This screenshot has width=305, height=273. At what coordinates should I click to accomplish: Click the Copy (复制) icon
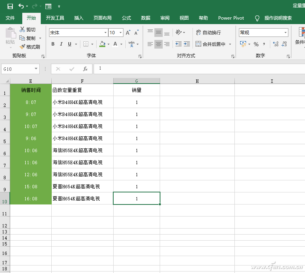(22, 38)
